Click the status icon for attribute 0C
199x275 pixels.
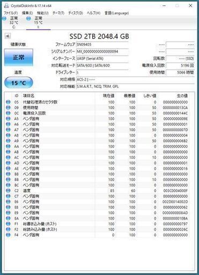click(x=8, y=113)
